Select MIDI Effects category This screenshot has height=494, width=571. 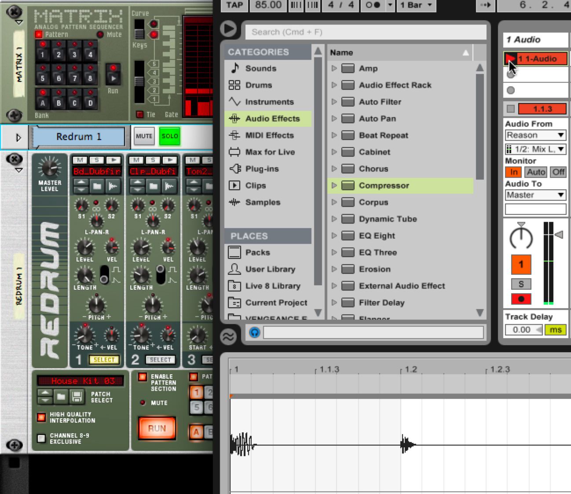click(x=269, y=135)
